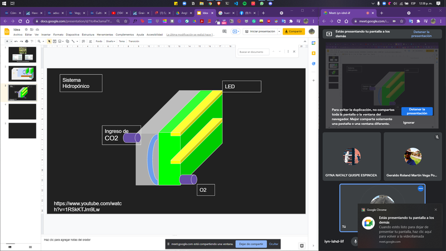Click the blue Detener la presentación button
The height and width of the screenshot is (251, 446).
[417, 111]
